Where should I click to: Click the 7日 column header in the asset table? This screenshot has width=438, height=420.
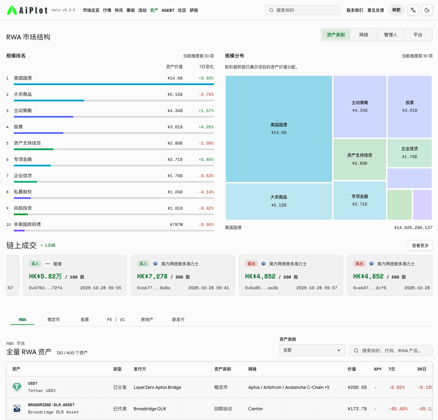point(392,369)
